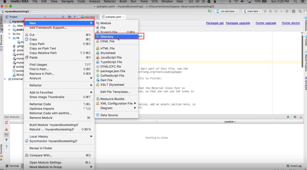This screenshot has width=307, height=170.
Task: Click the Flutter doctor link
Action: 291,23
